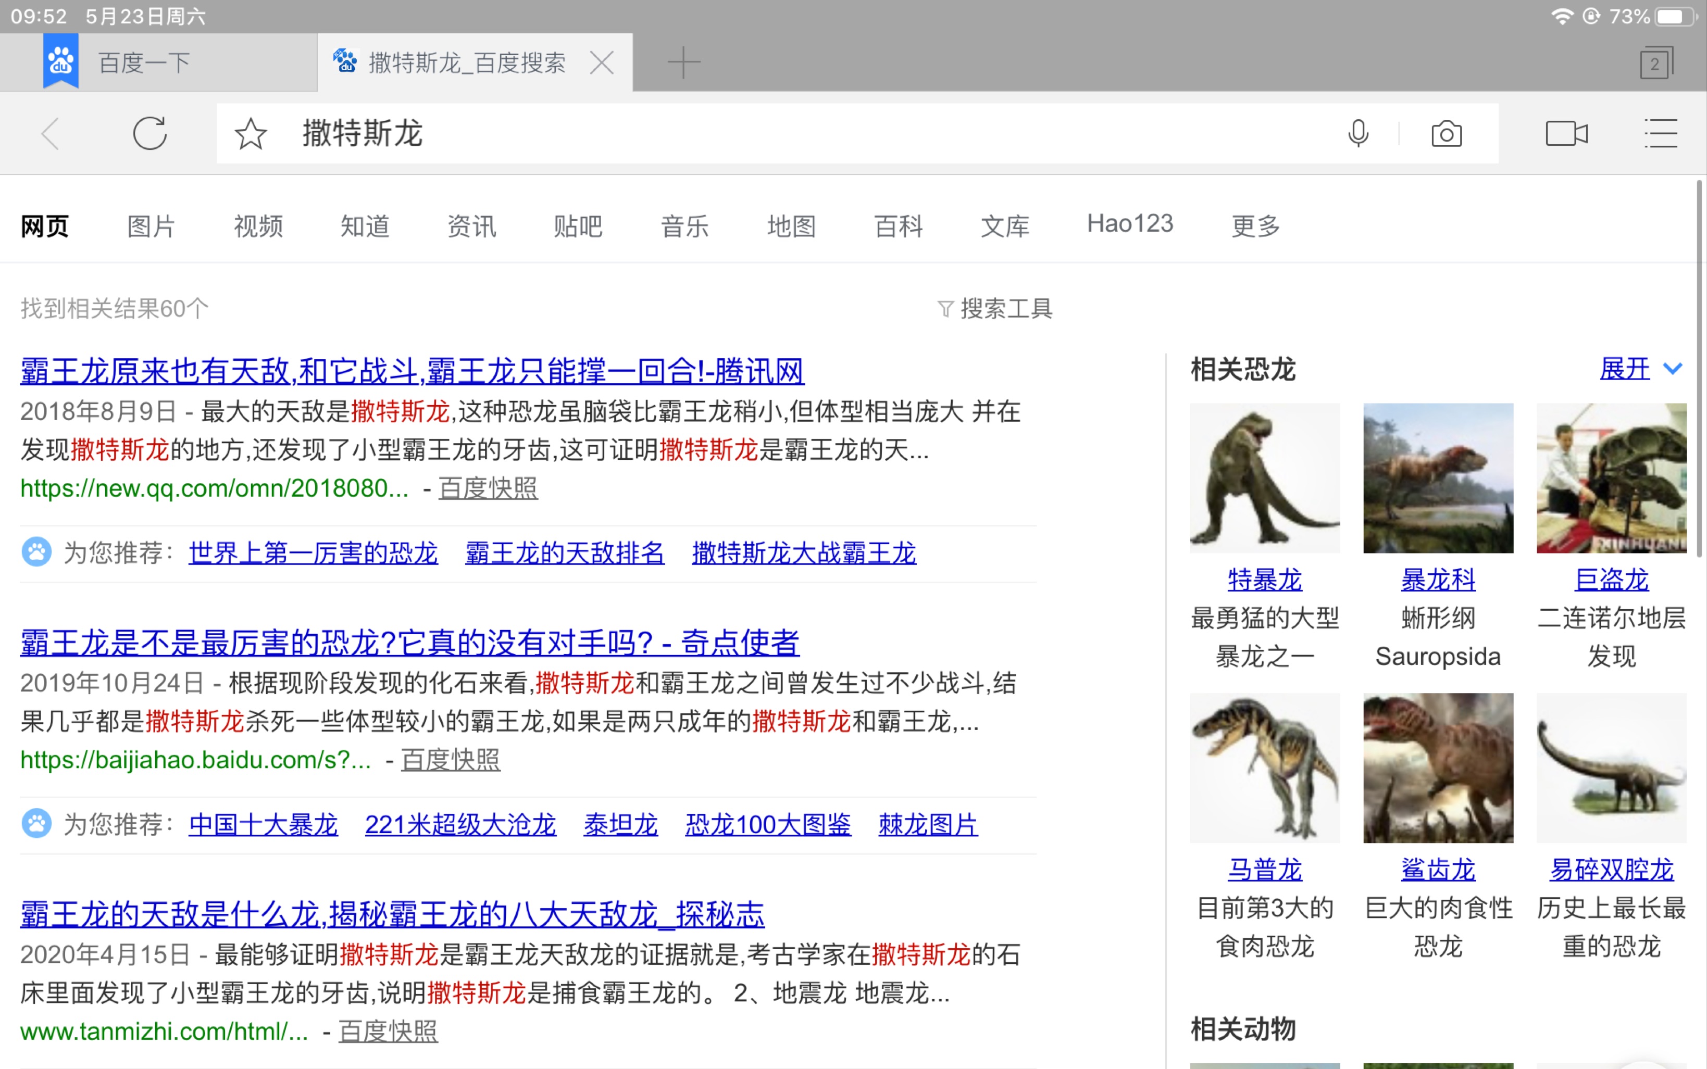Tap the Wi-Fi status icon
This screenshot has height=1069, width=1707.
[x=1561, y=16]
